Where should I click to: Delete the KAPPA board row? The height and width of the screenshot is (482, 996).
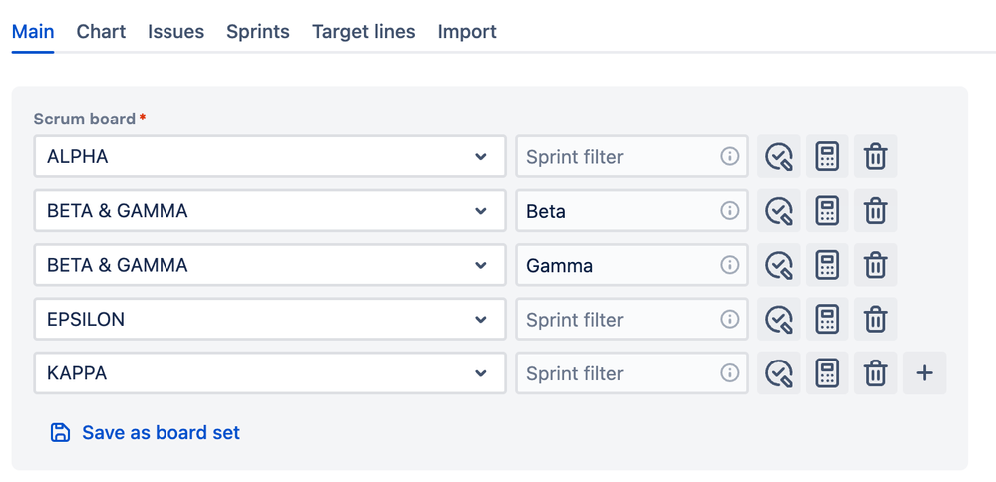tap(875, 373)
